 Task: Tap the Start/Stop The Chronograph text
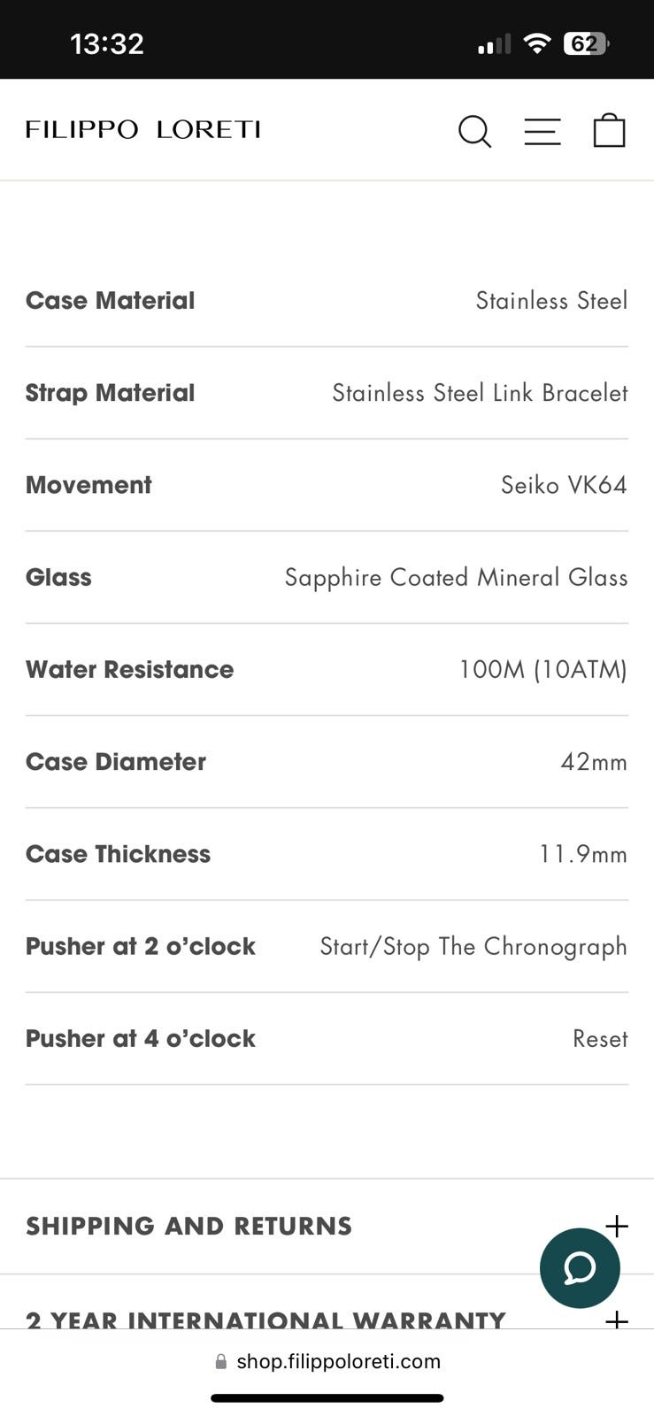473,946
